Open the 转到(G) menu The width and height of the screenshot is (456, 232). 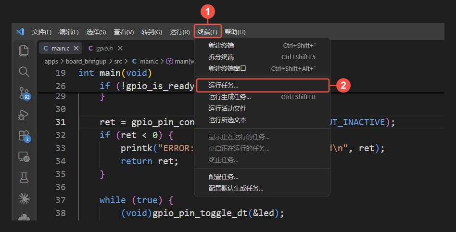click(152, 32)
